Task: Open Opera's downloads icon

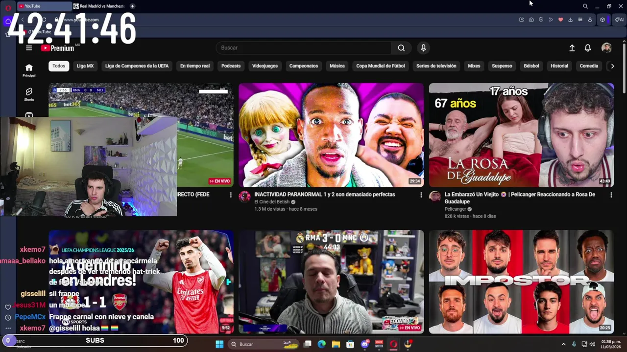Action: [570, 20]
